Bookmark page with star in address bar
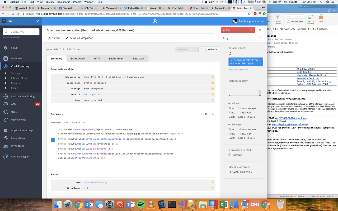The width and height of the screenshot is (338, 211). coord(249,14)
